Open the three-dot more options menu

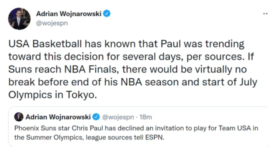(265, 14)
